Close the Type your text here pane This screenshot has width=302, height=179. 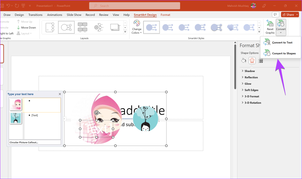point(60,94)
